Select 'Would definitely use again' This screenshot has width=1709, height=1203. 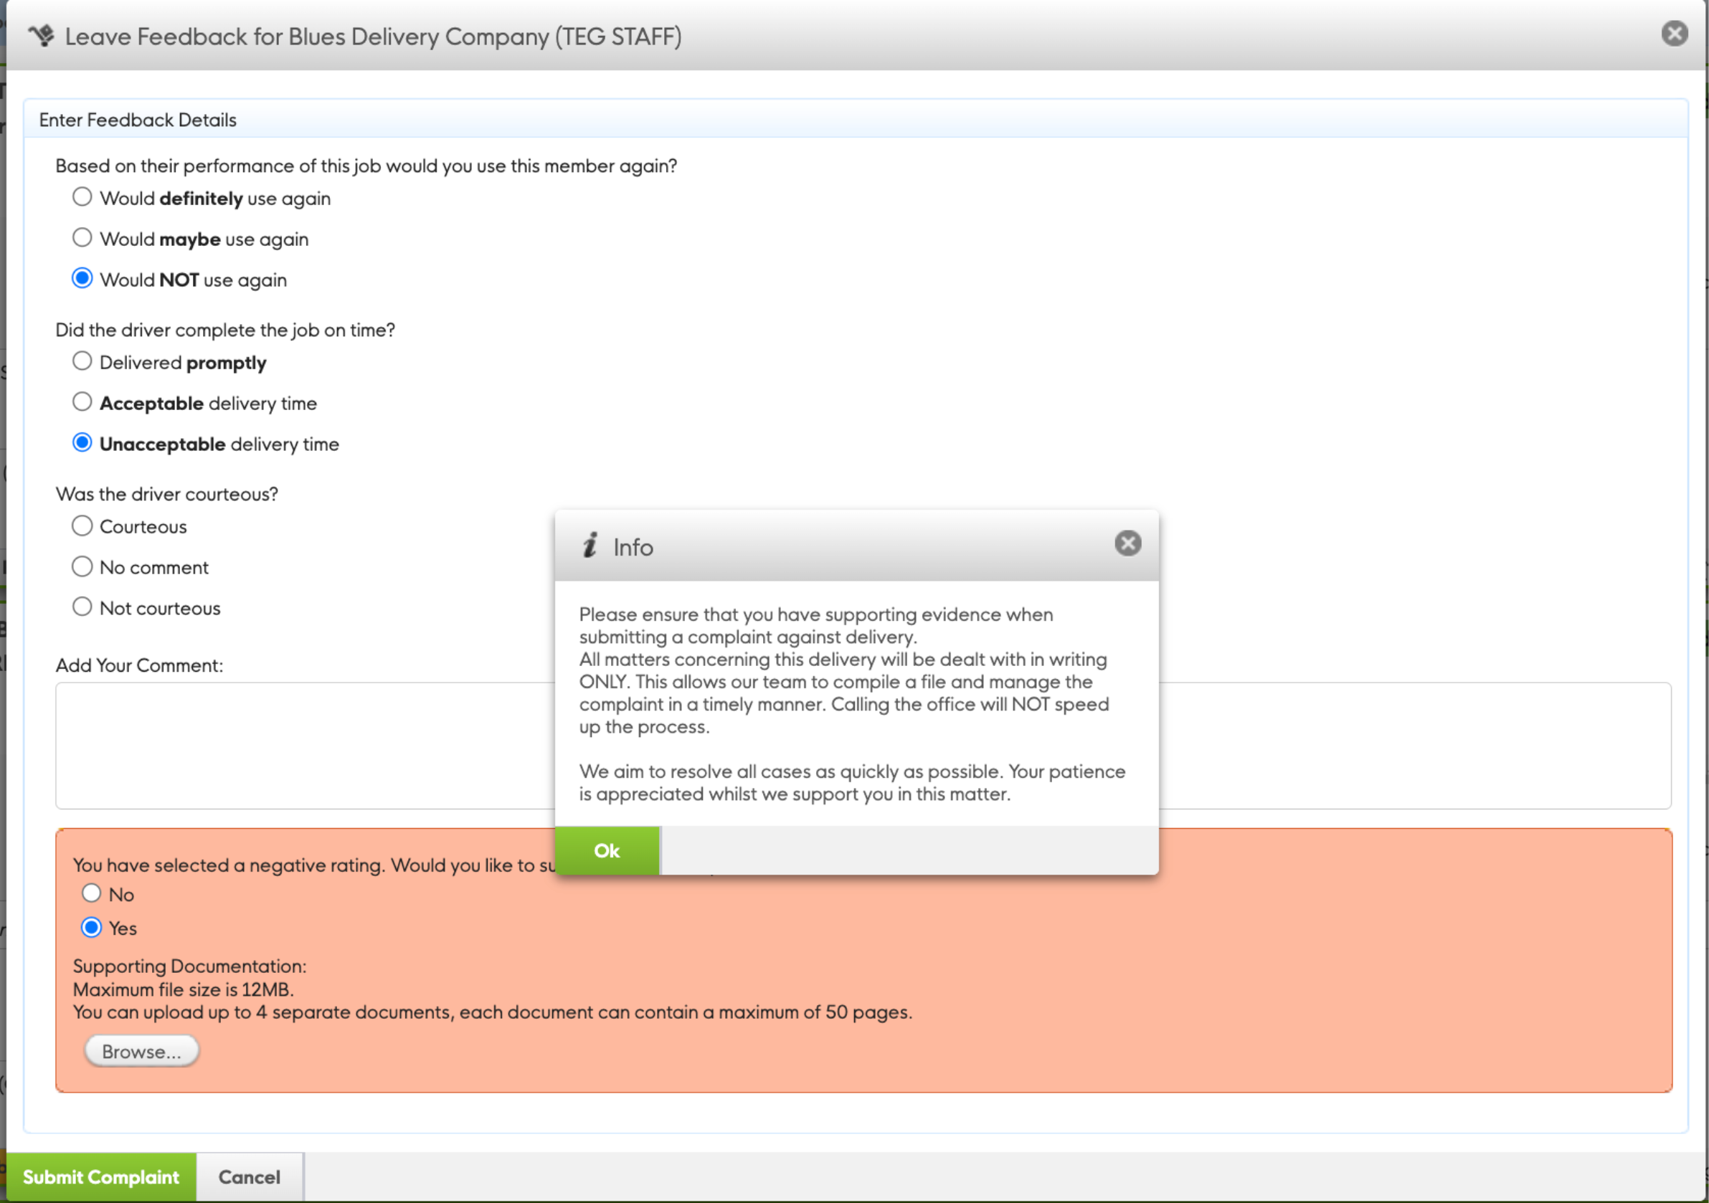82,197
